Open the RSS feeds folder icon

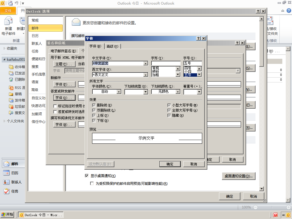11,88
